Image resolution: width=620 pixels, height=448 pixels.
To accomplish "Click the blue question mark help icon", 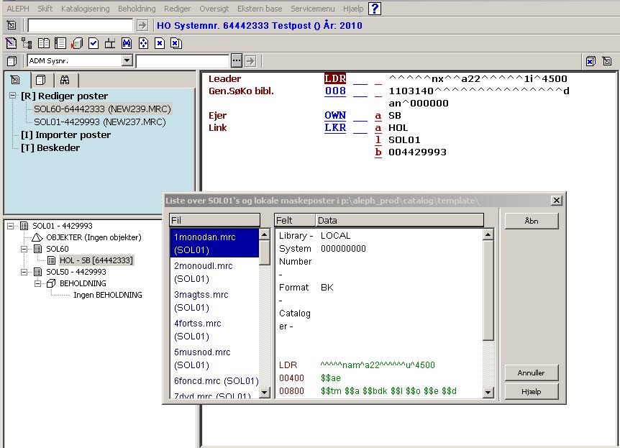I will (375, 9).
